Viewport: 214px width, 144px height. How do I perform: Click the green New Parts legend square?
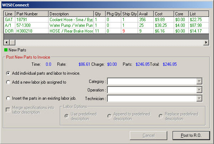coord(5,50)
